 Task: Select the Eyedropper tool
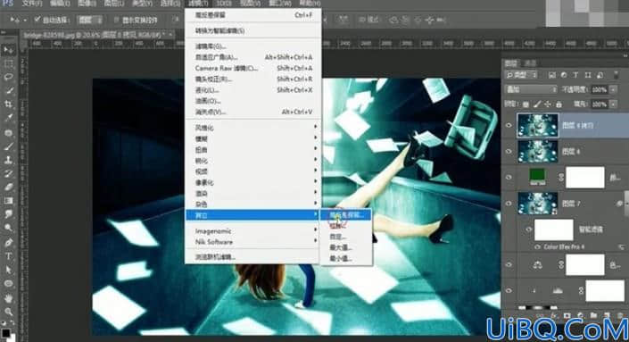click(x=8, y=118)
